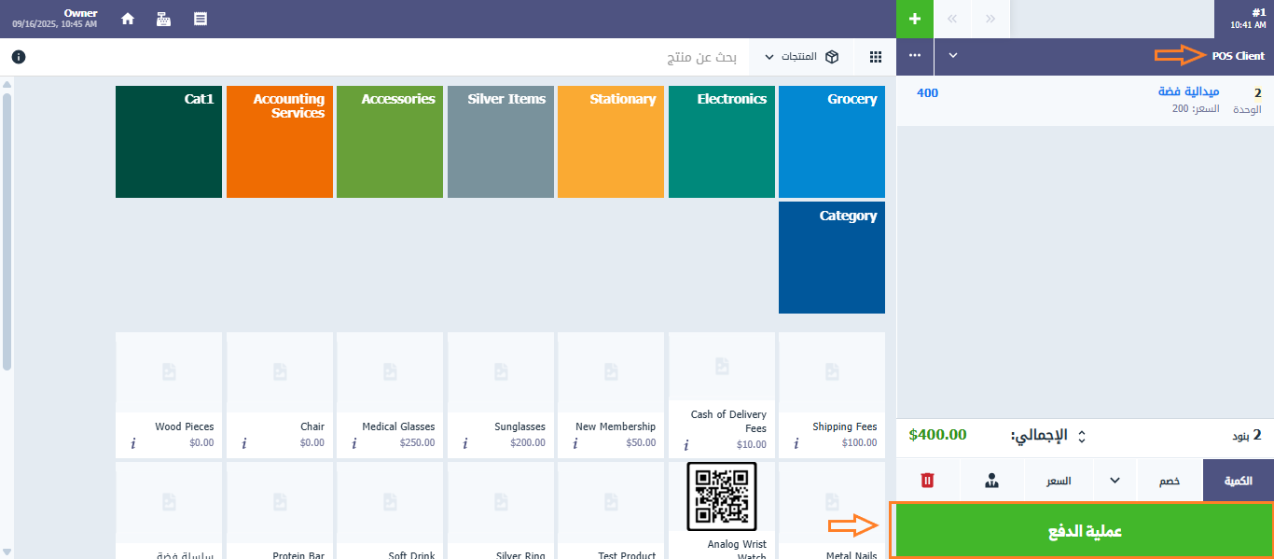
Task: Choose the orange Accounting Services category tile
Action: tap(279, 142)
